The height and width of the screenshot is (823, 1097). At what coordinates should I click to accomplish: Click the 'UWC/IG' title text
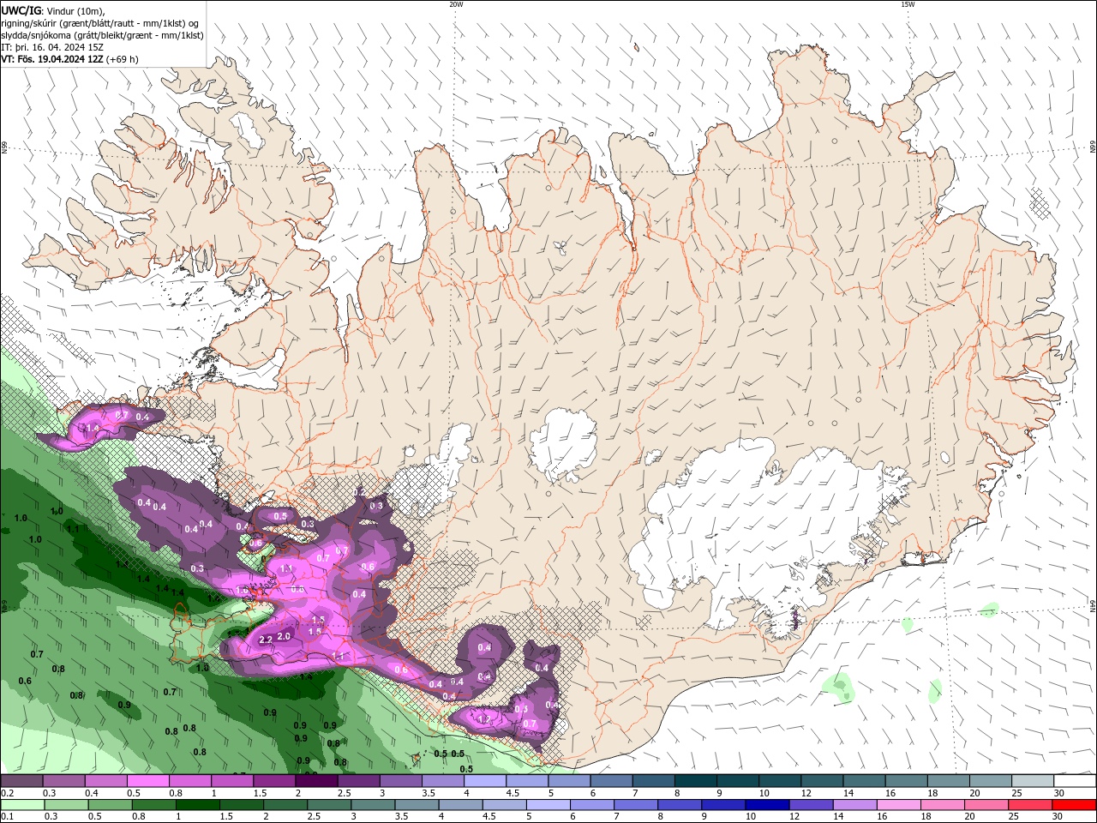tap(21, 10)
